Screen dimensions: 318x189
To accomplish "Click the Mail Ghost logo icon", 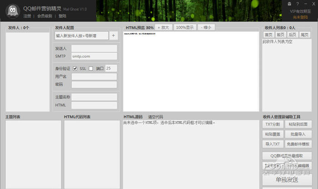I will pos(13,11).
